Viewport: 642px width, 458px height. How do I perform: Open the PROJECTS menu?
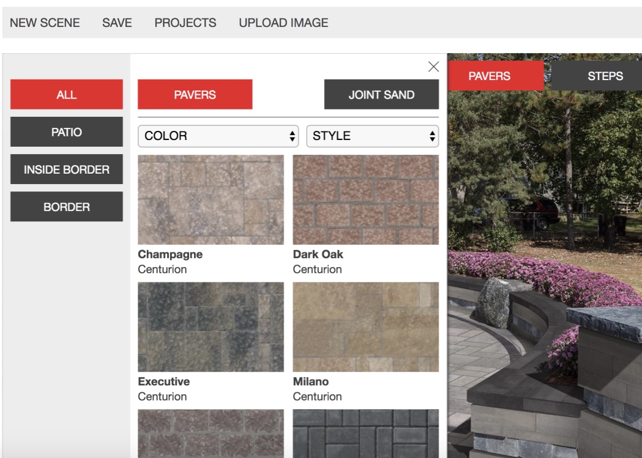click(185, 23)
